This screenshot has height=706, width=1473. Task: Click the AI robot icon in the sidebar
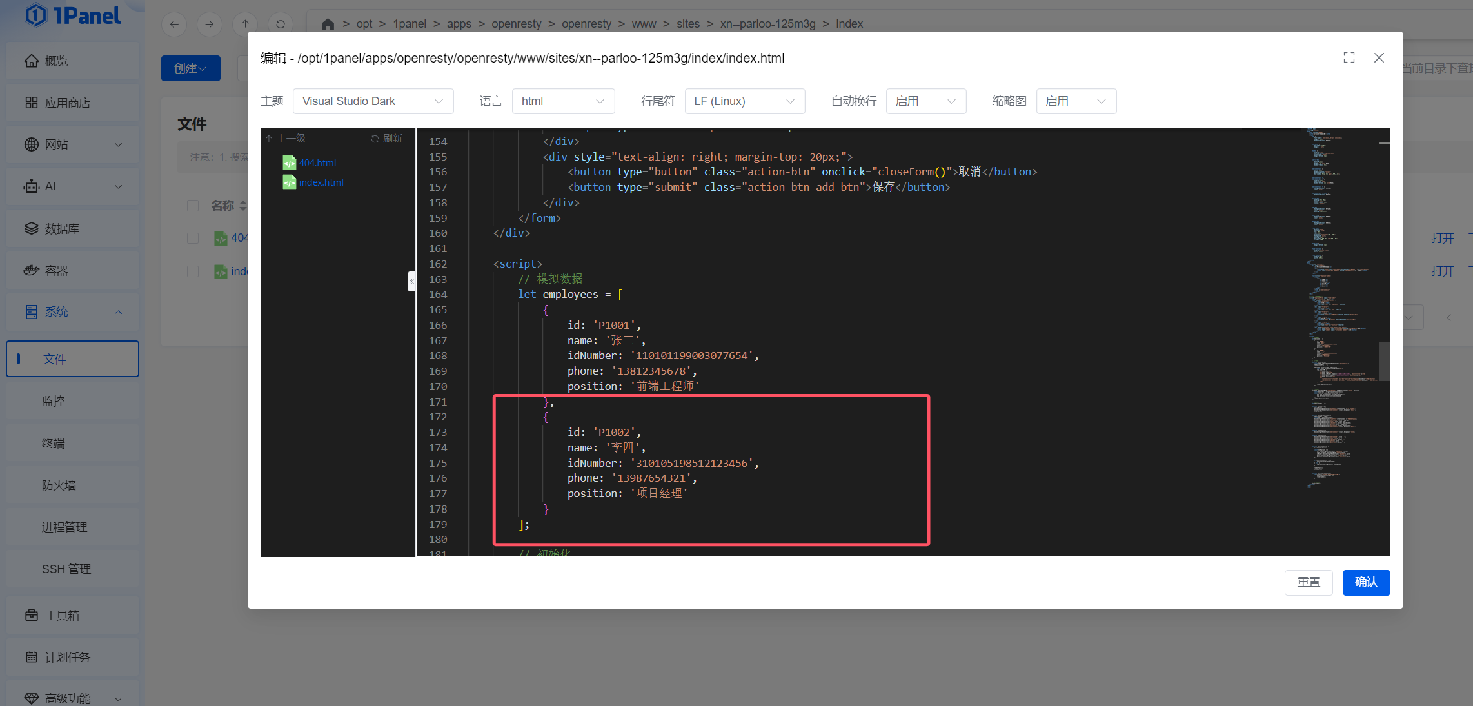(31, 186)
